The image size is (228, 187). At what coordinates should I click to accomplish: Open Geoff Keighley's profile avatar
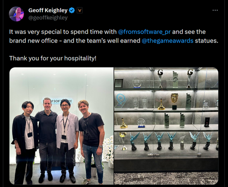[x=17, y=14]
